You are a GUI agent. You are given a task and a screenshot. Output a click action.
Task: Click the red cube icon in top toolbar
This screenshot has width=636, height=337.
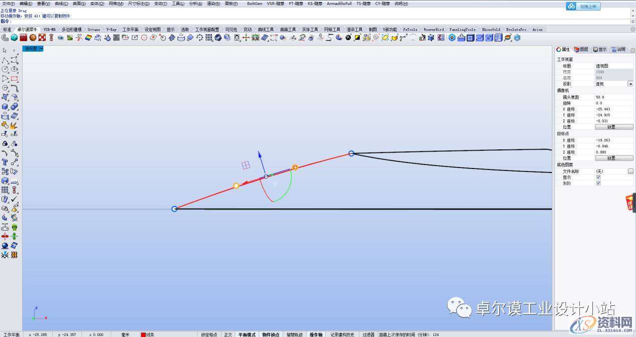[x=24, y=38]
